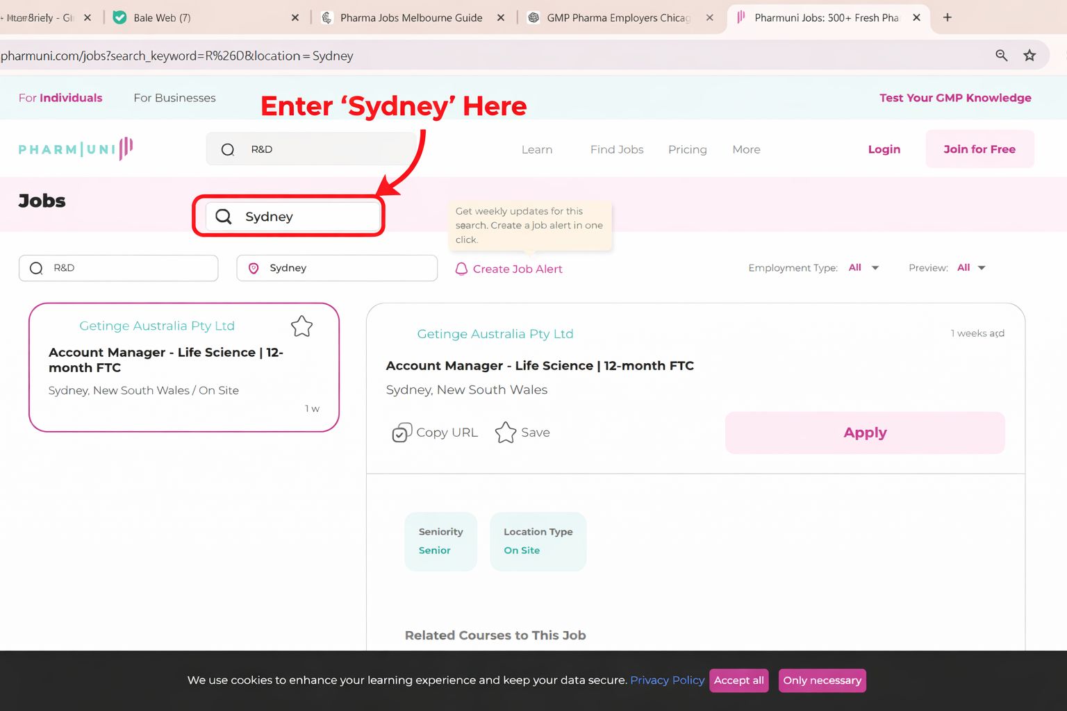The image size is (1067, 711).
Task: Click the location pin icon in Sydney field
Action: pos(254,268)
